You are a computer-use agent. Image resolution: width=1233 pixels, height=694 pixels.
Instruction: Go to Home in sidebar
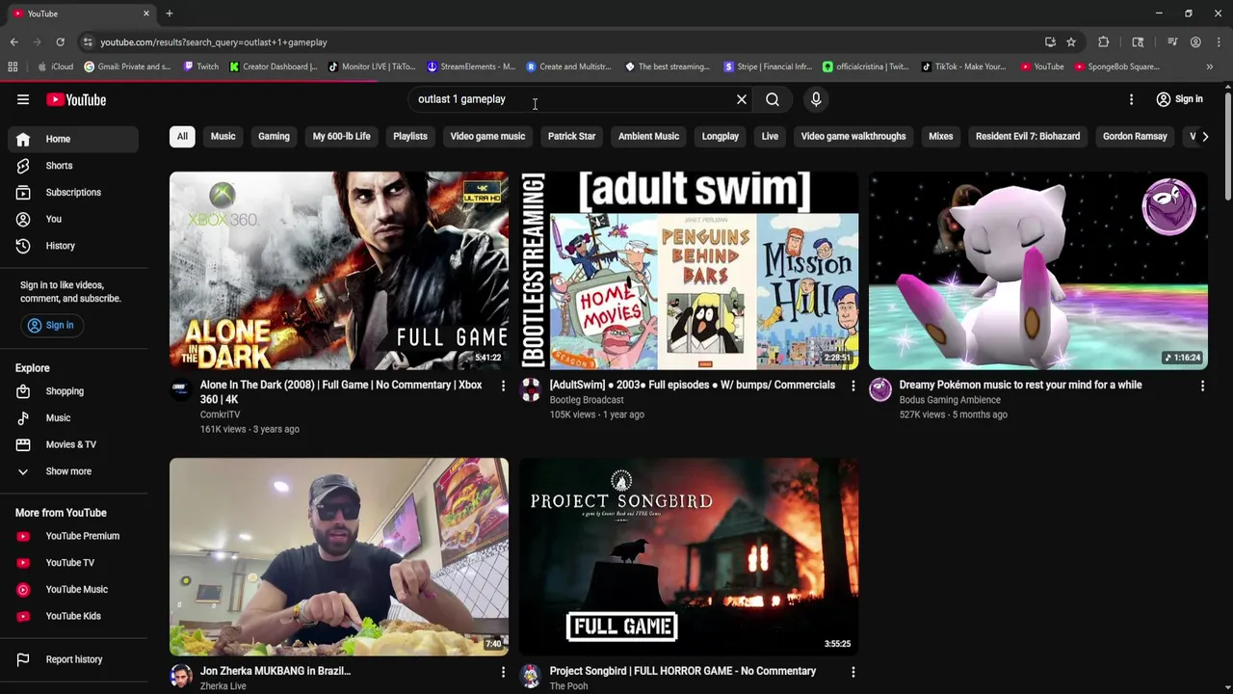click(x=73, y=139)
